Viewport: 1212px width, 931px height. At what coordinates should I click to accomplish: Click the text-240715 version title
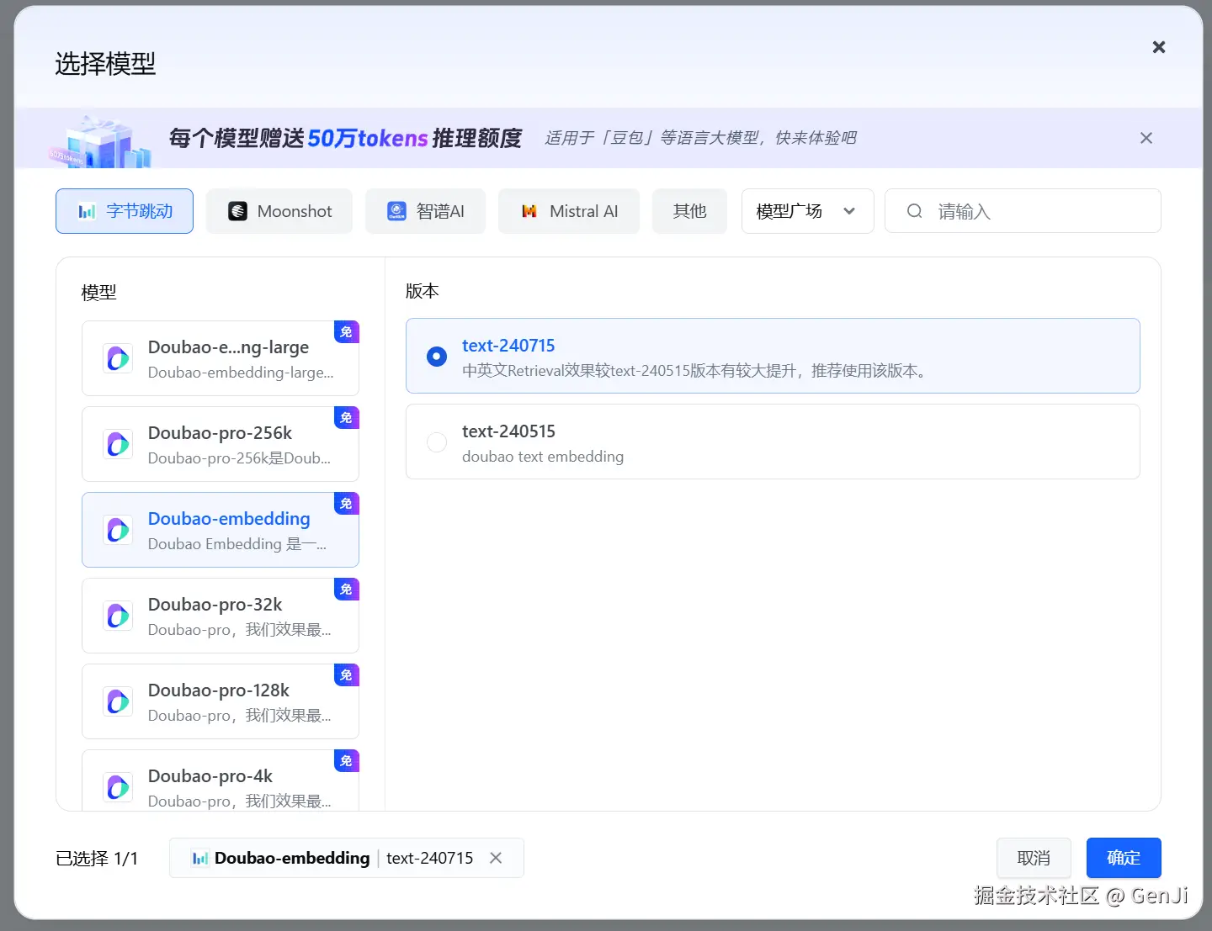point(508,346)
